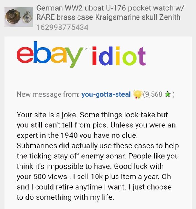Image resolution: width=196 pixels, height=209 pixels.
Task: Click the small tm trademark mark
Action: point(87,48)
